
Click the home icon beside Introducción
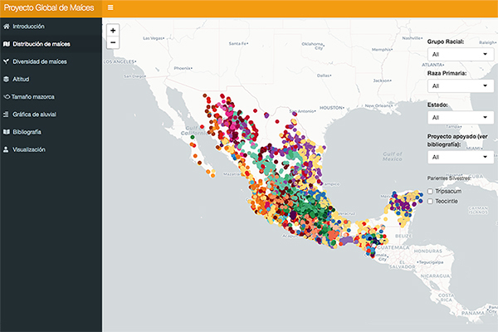point(7,27)
